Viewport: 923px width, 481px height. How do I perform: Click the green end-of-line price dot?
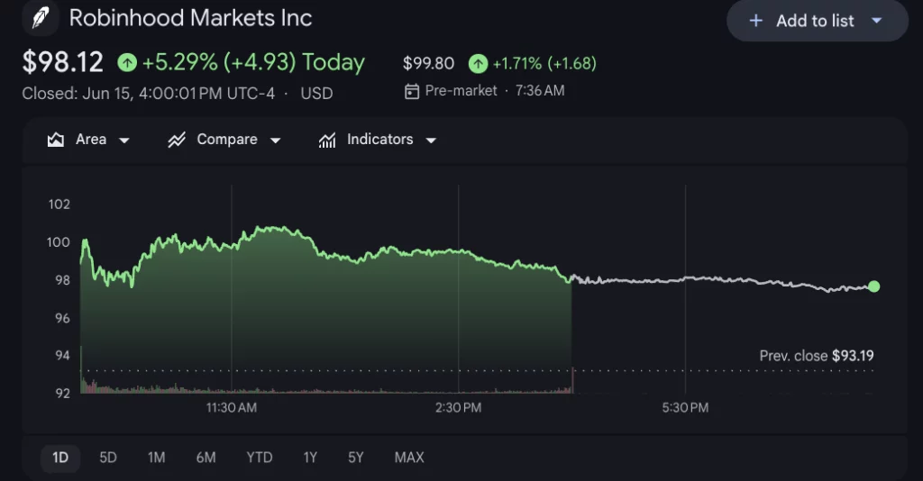(x=873, y=286)
